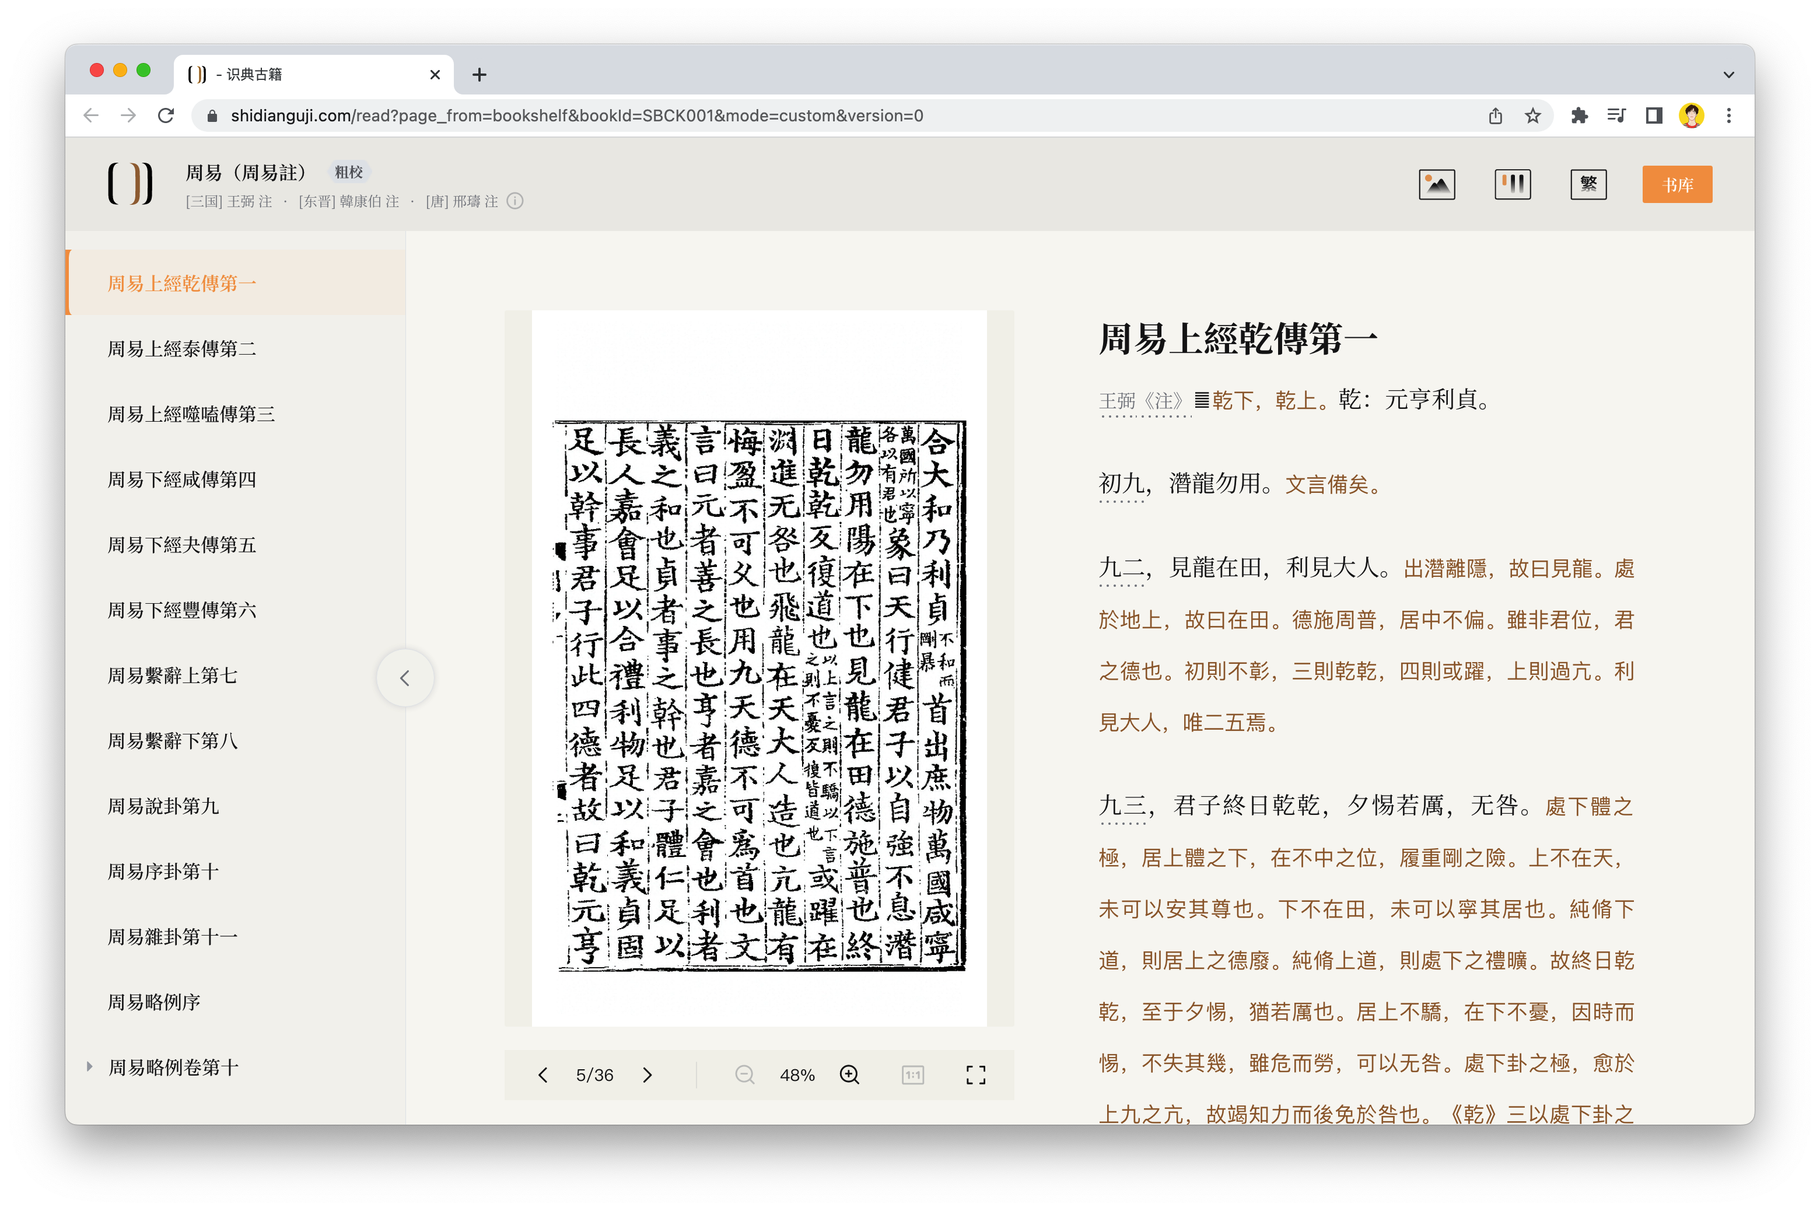Zoom in the scanned page
The image size is (1820, 1211).
coord(849,1074)
